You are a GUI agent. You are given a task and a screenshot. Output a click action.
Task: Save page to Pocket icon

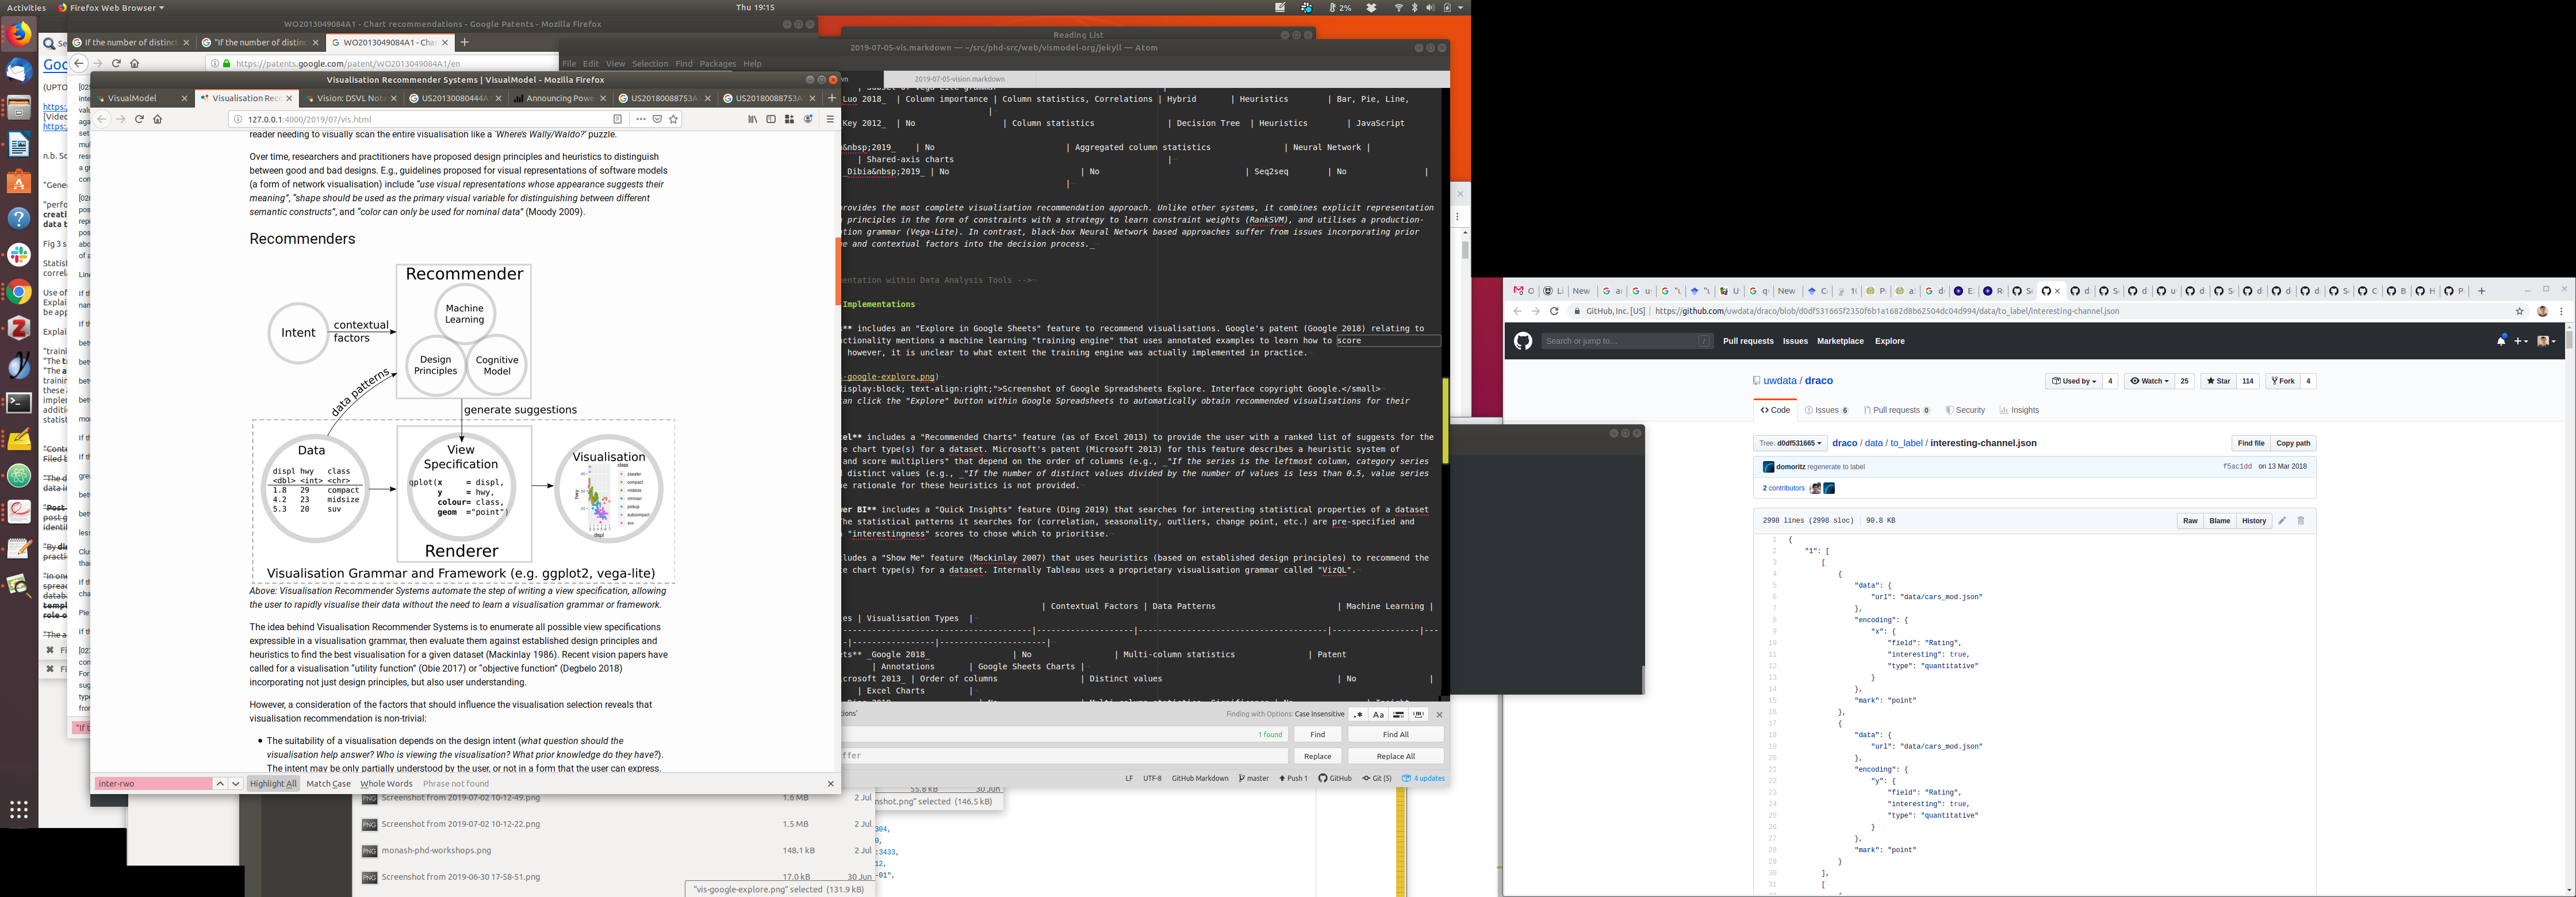click(x=657, y=119)
